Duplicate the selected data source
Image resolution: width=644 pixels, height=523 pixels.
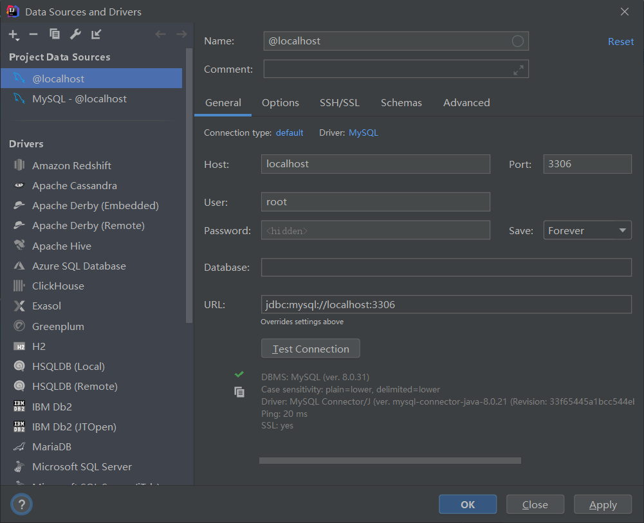55,34
